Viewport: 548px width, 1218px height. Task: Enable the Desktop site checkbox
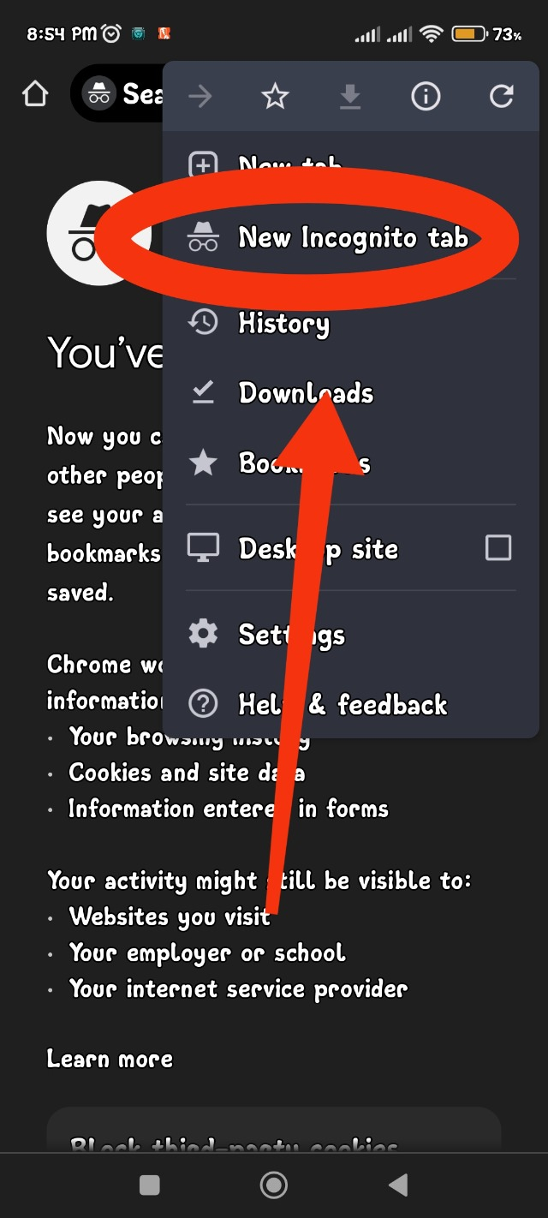(x=498, y=547)
